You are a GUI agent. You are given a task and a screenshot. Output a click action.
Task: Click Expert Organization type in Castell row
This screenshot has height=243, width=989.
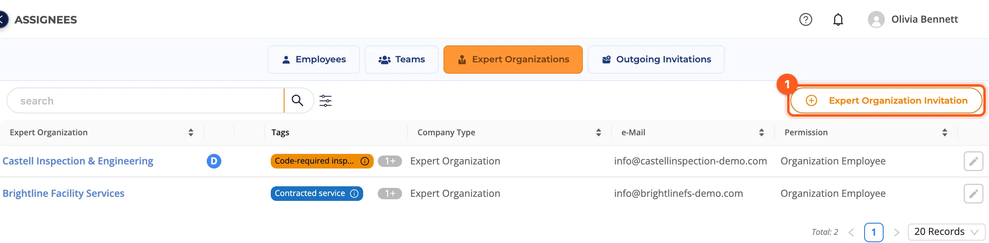click(x=455, y=161)
